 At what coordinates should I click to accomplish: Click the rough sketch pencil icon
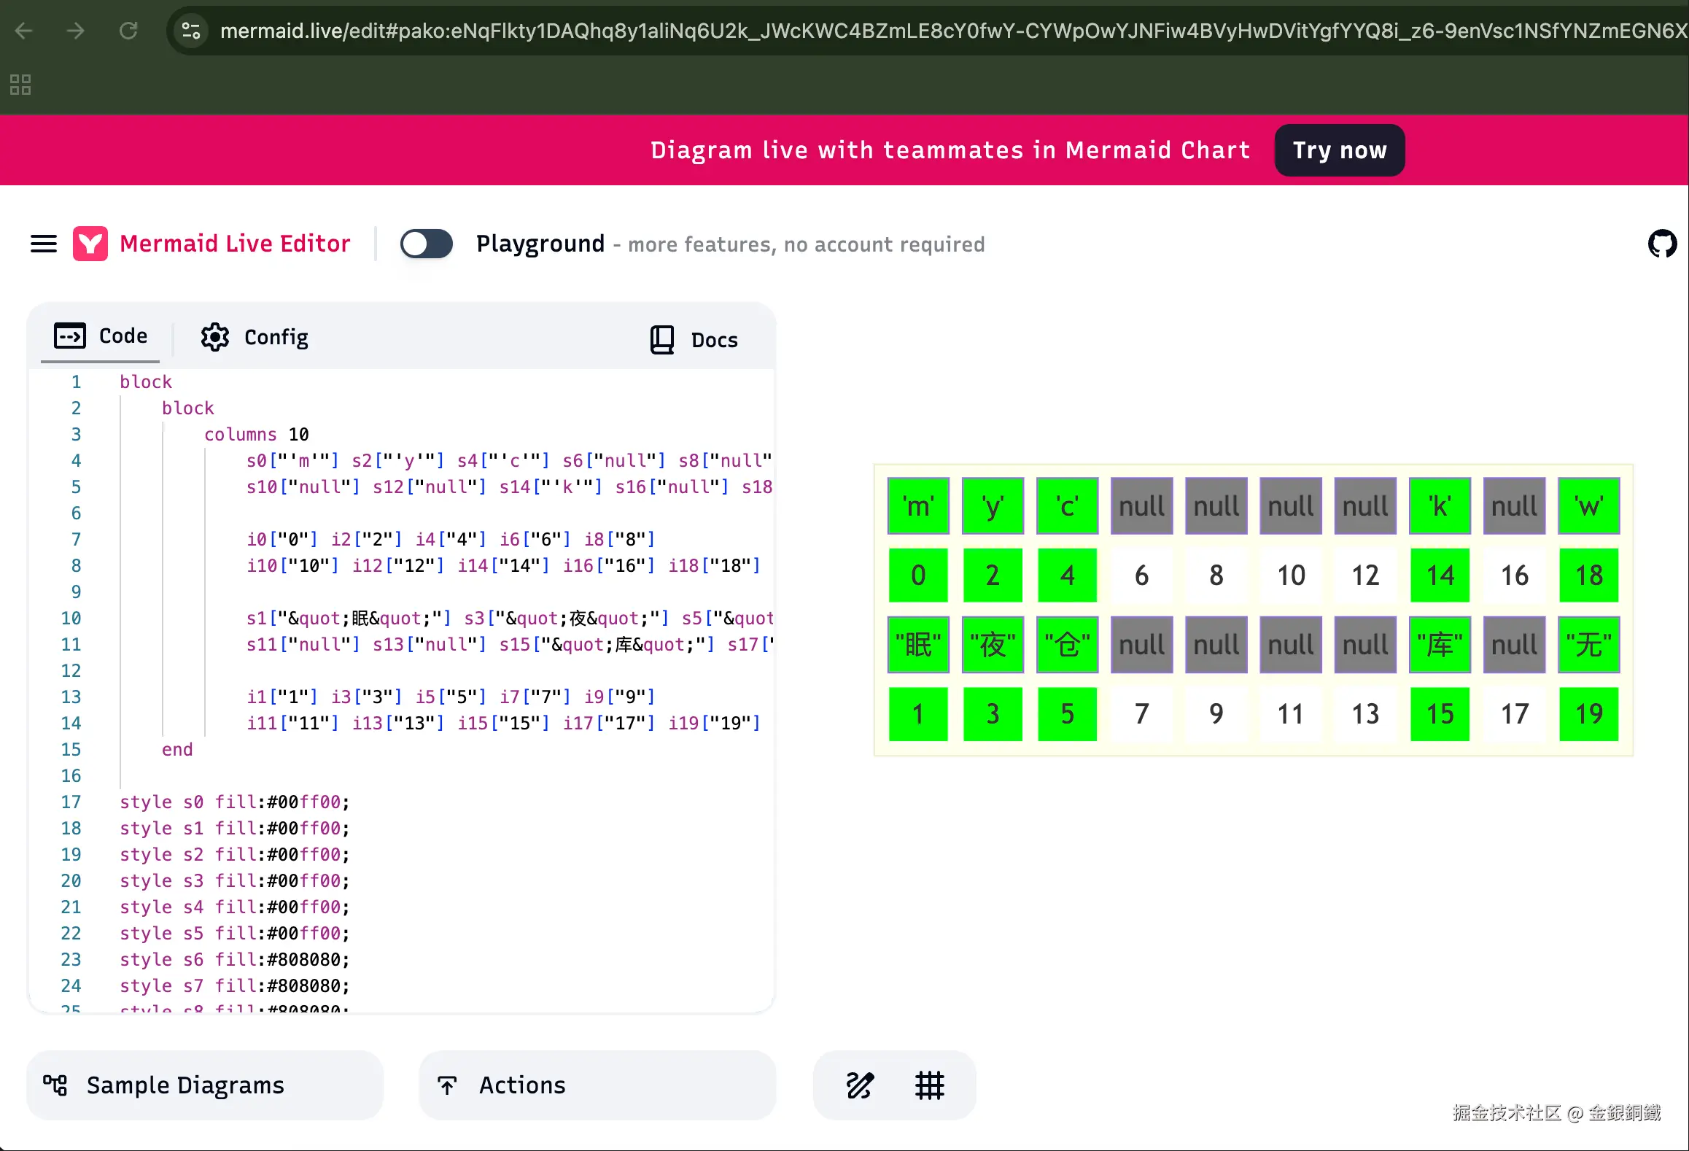click(860, 1085)
